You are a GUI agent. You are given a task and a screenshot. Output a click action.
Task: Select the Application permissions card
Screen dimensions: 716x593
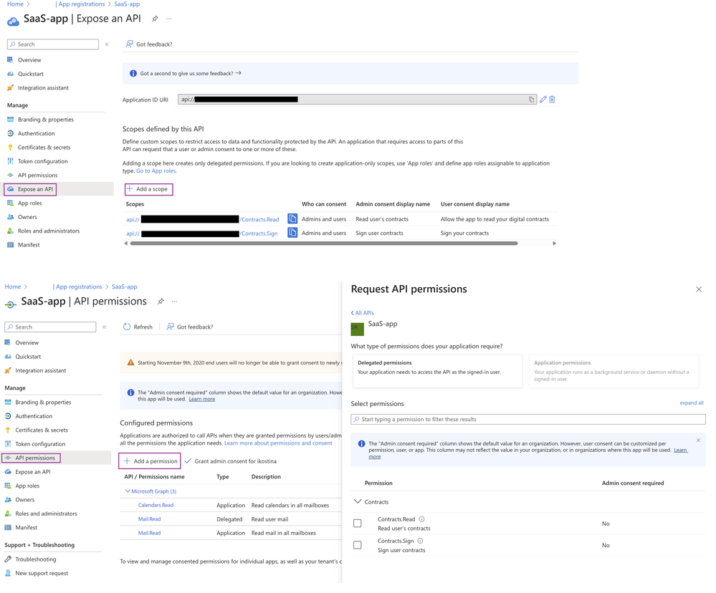(614, 371)
